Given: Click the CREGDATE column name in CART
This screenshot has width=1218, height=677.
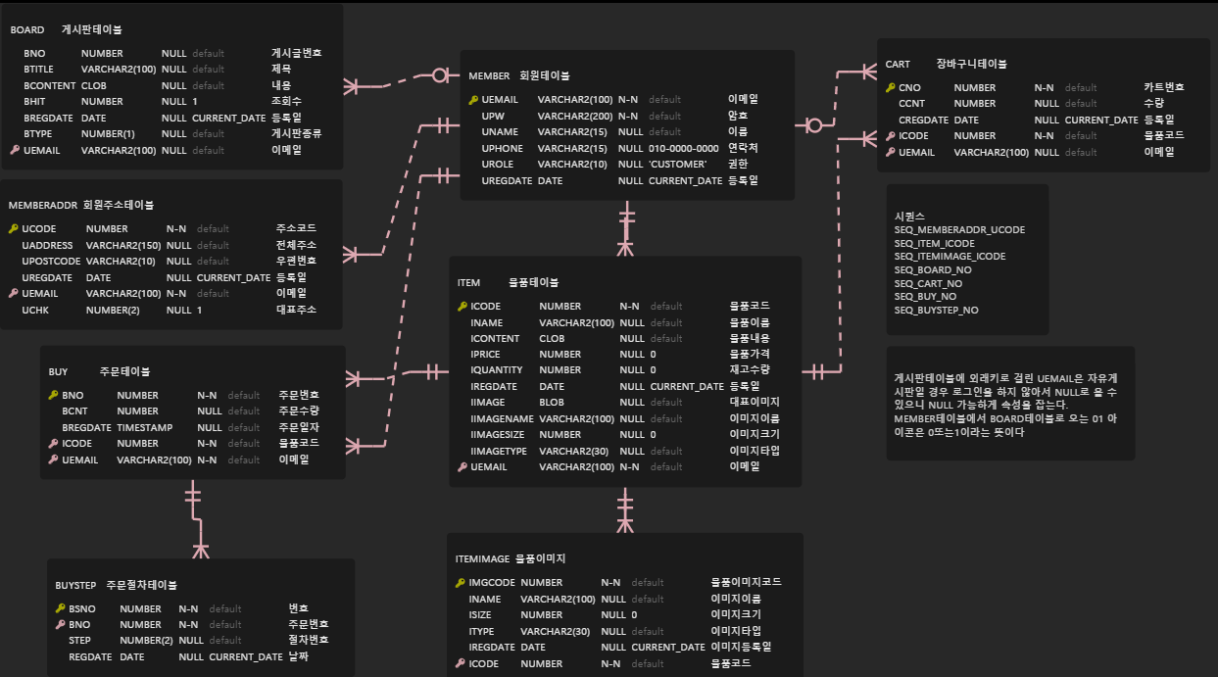Looking at the screenshot, I should click(923, 120).
